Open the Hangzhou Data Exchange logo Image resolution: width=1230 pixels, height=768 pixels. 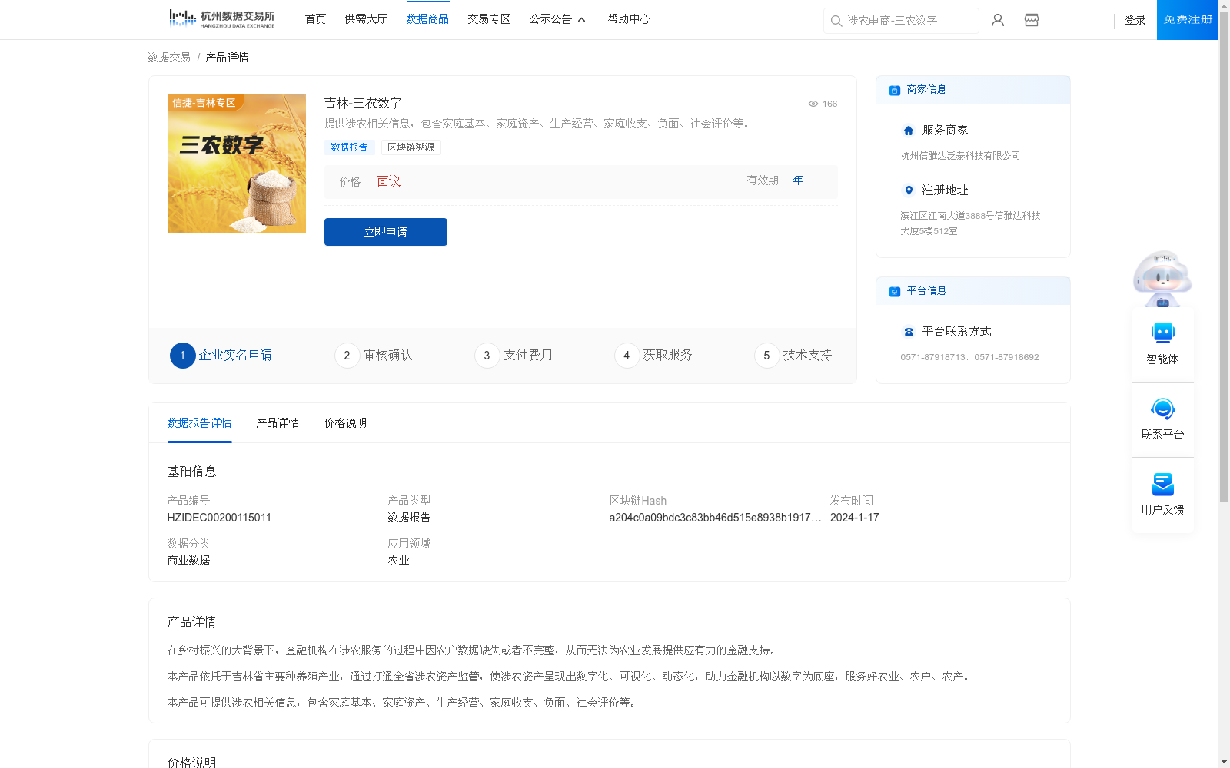221,18
